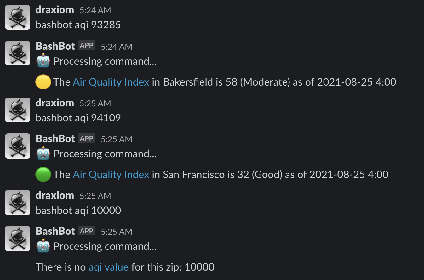Click the green circle emoji by San Francisco
This screenshot has height=280, width=424.
pyautogui.click(x=43, y=175)
